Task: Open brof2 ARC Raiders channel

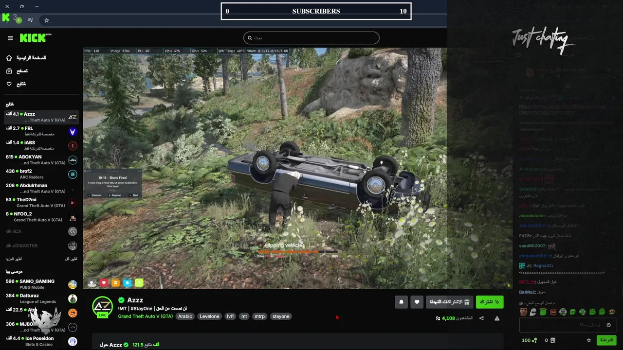Action: (41, 174)
